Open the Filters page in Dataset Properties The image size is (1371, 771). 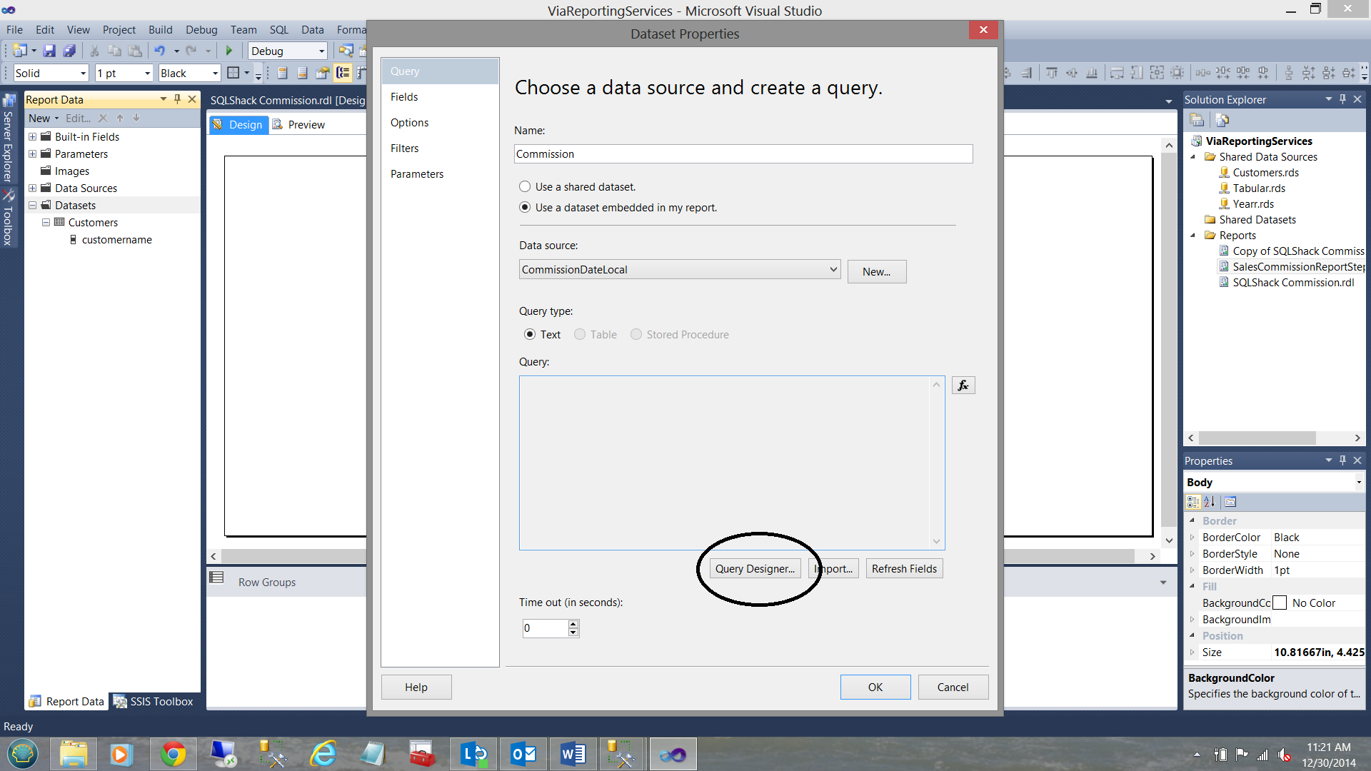coord(404,148)
